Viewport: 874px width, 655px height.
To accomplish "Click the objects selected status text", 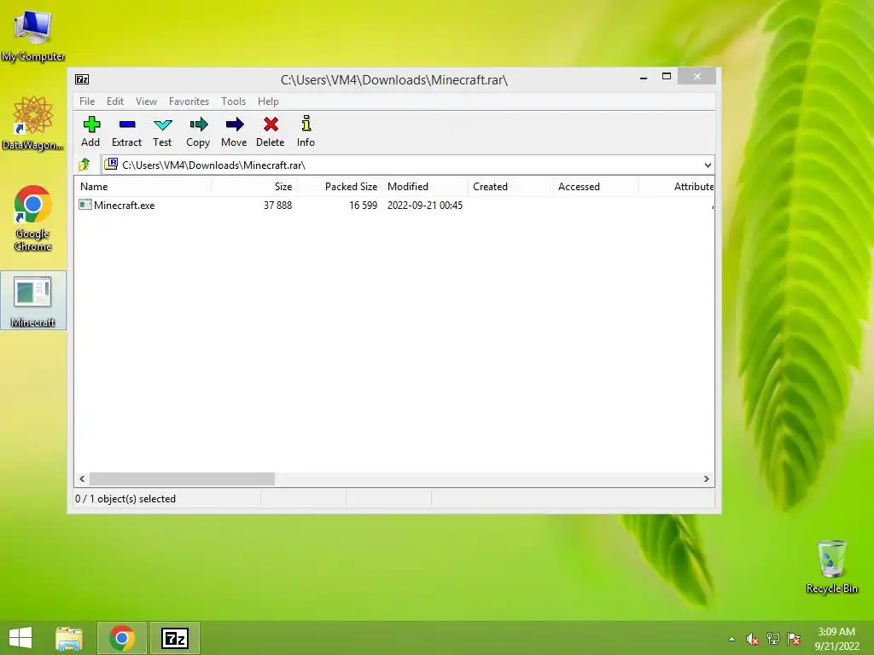I will pyautogui.click(x=125, y=498).
